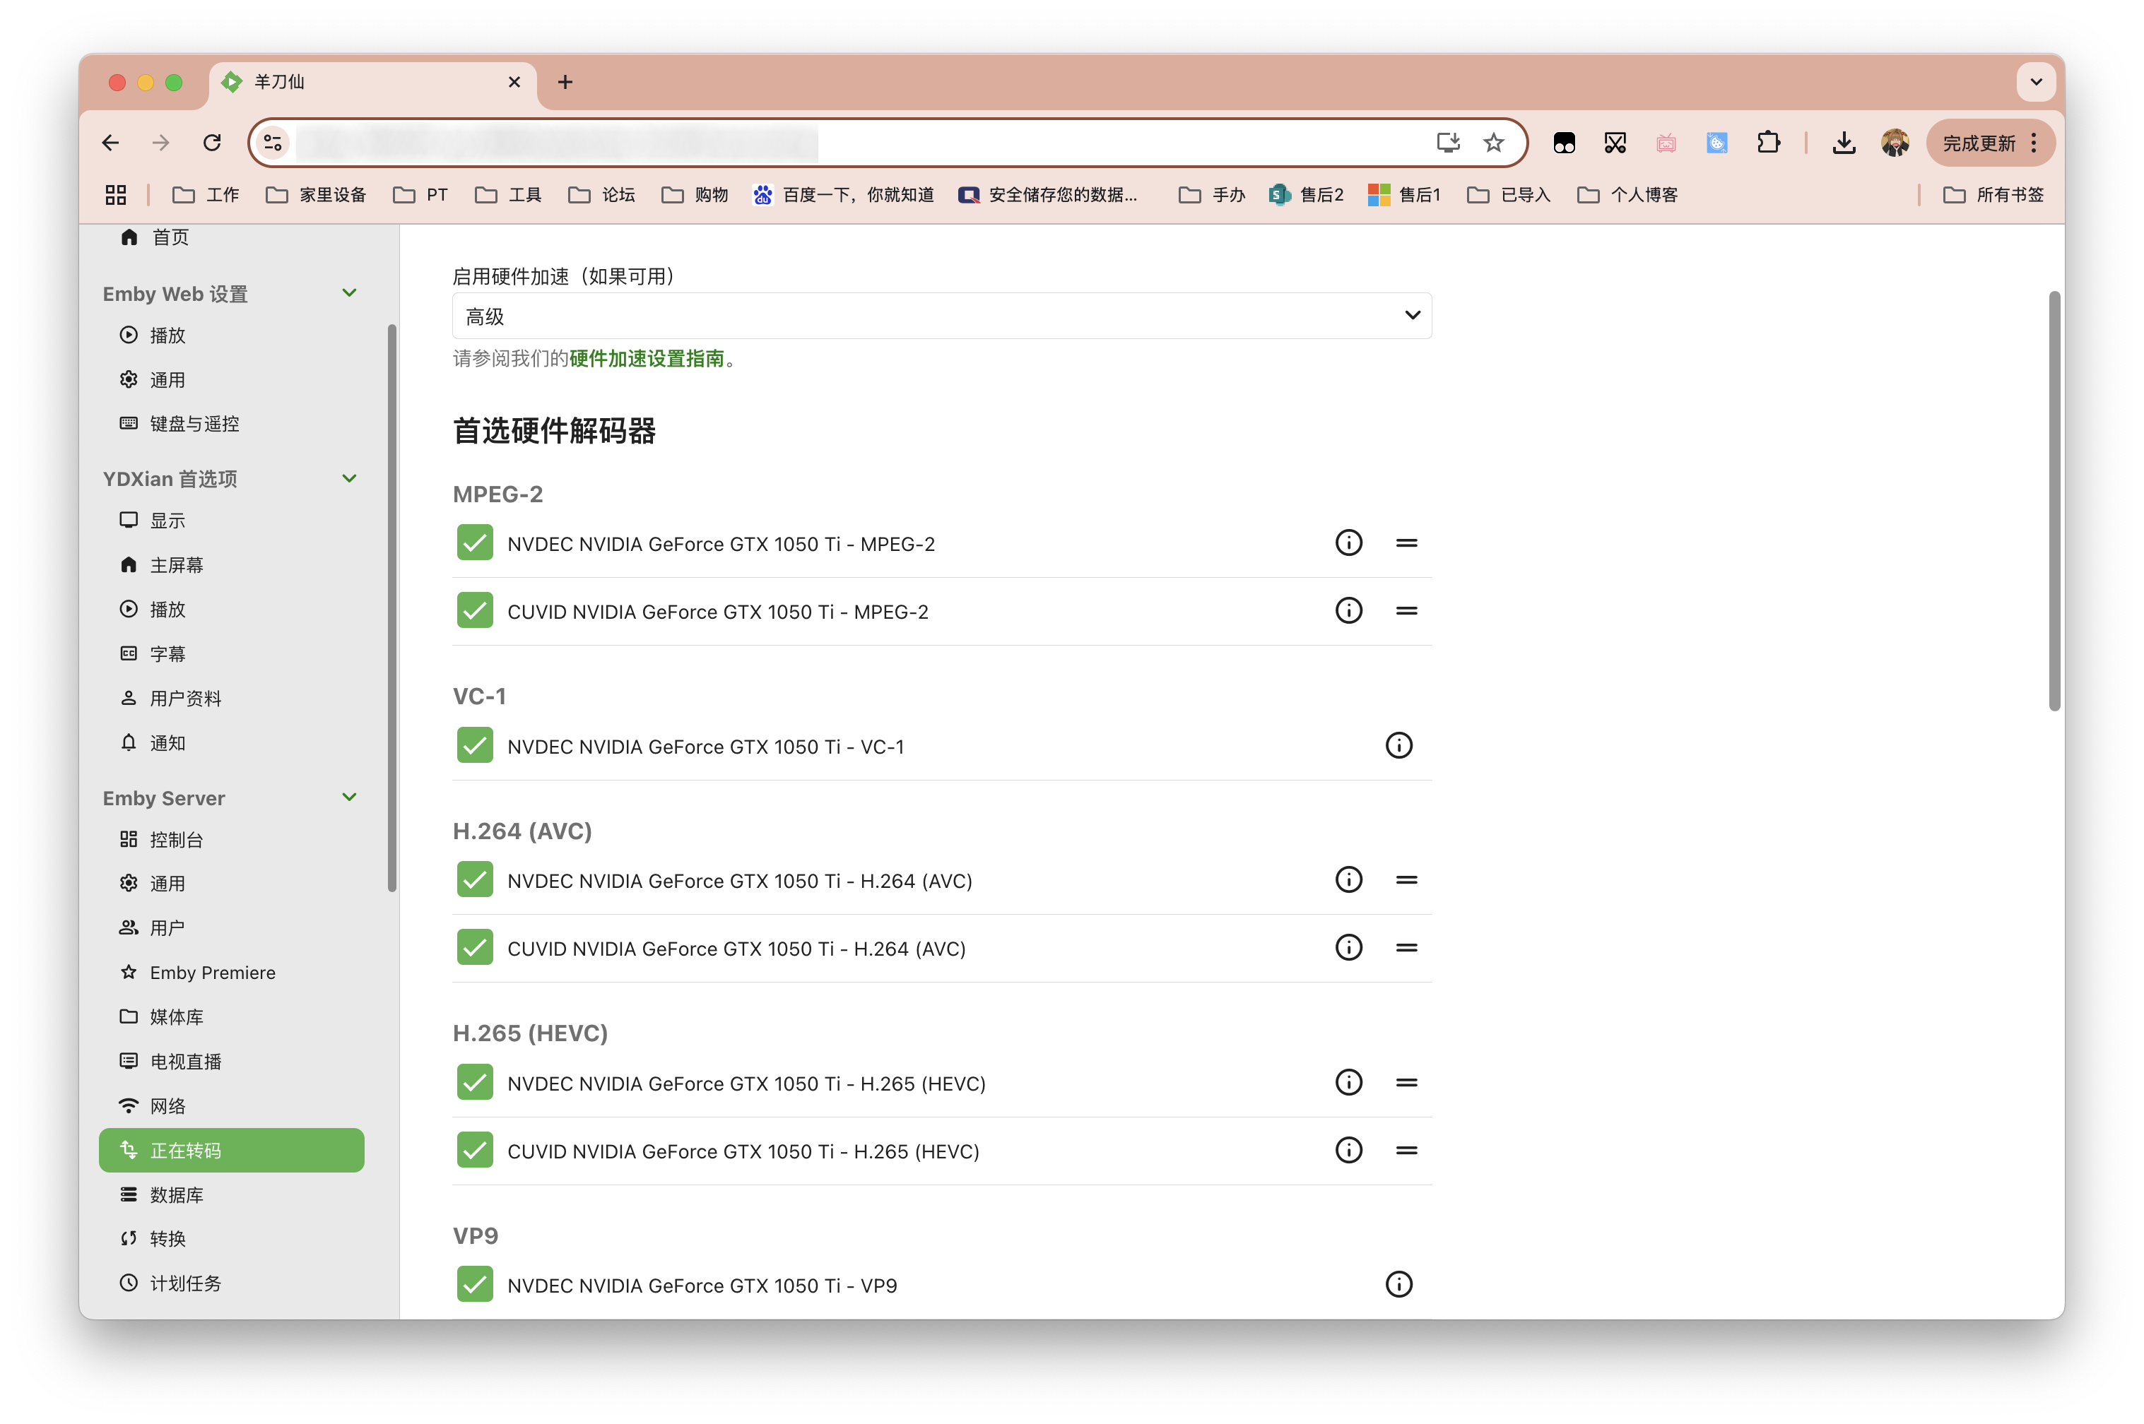Image resolution: width=2144 pixels, height=1424 pixels.
Task: Click the main page vertical scrollbar
Action: tap(2054, 502)
